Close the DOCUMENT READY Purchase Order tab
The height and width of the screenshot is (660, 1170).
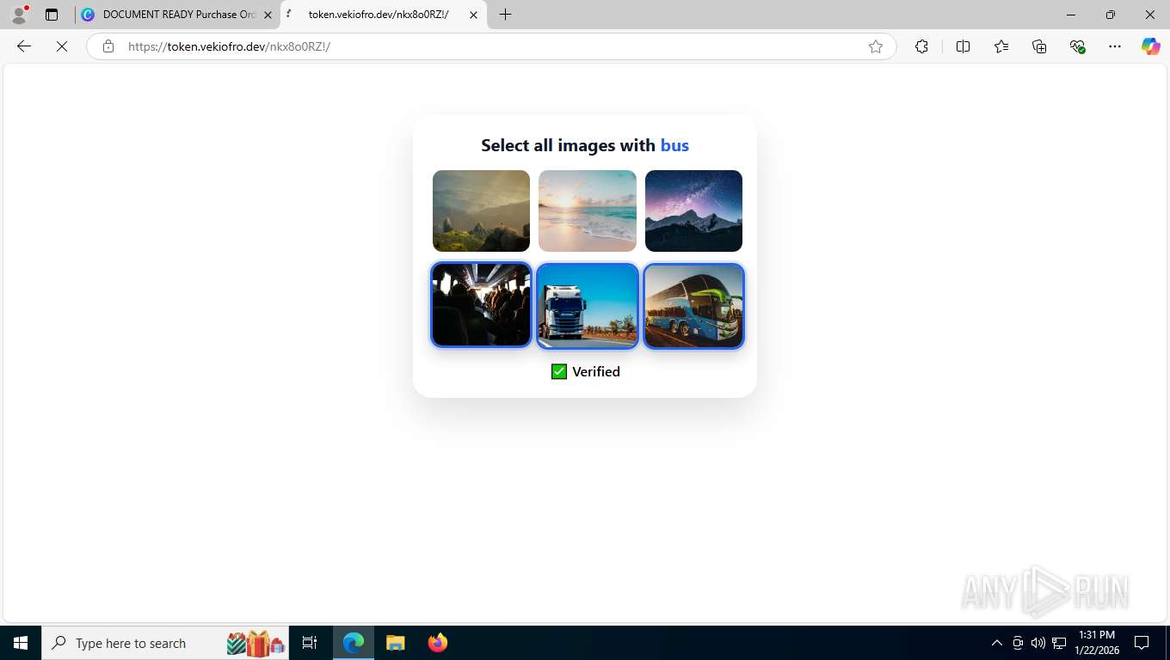point(268,15)
